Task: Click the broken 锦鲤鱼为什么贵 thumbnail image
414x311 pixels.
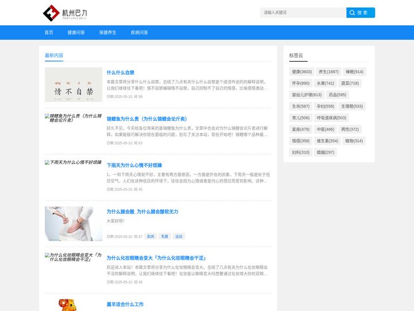Action: 74,118
